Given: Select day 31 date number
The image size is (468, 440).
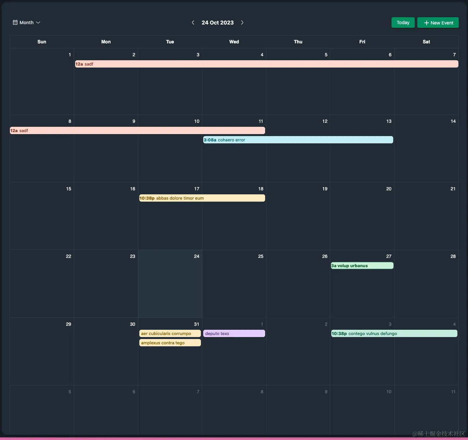Looking at the screenshot, I should (x=197, y=324).
